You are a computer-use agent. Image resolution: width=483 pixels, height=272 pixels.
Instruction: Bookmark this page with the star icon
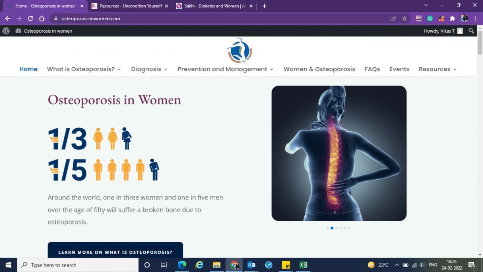pos(405,19)
